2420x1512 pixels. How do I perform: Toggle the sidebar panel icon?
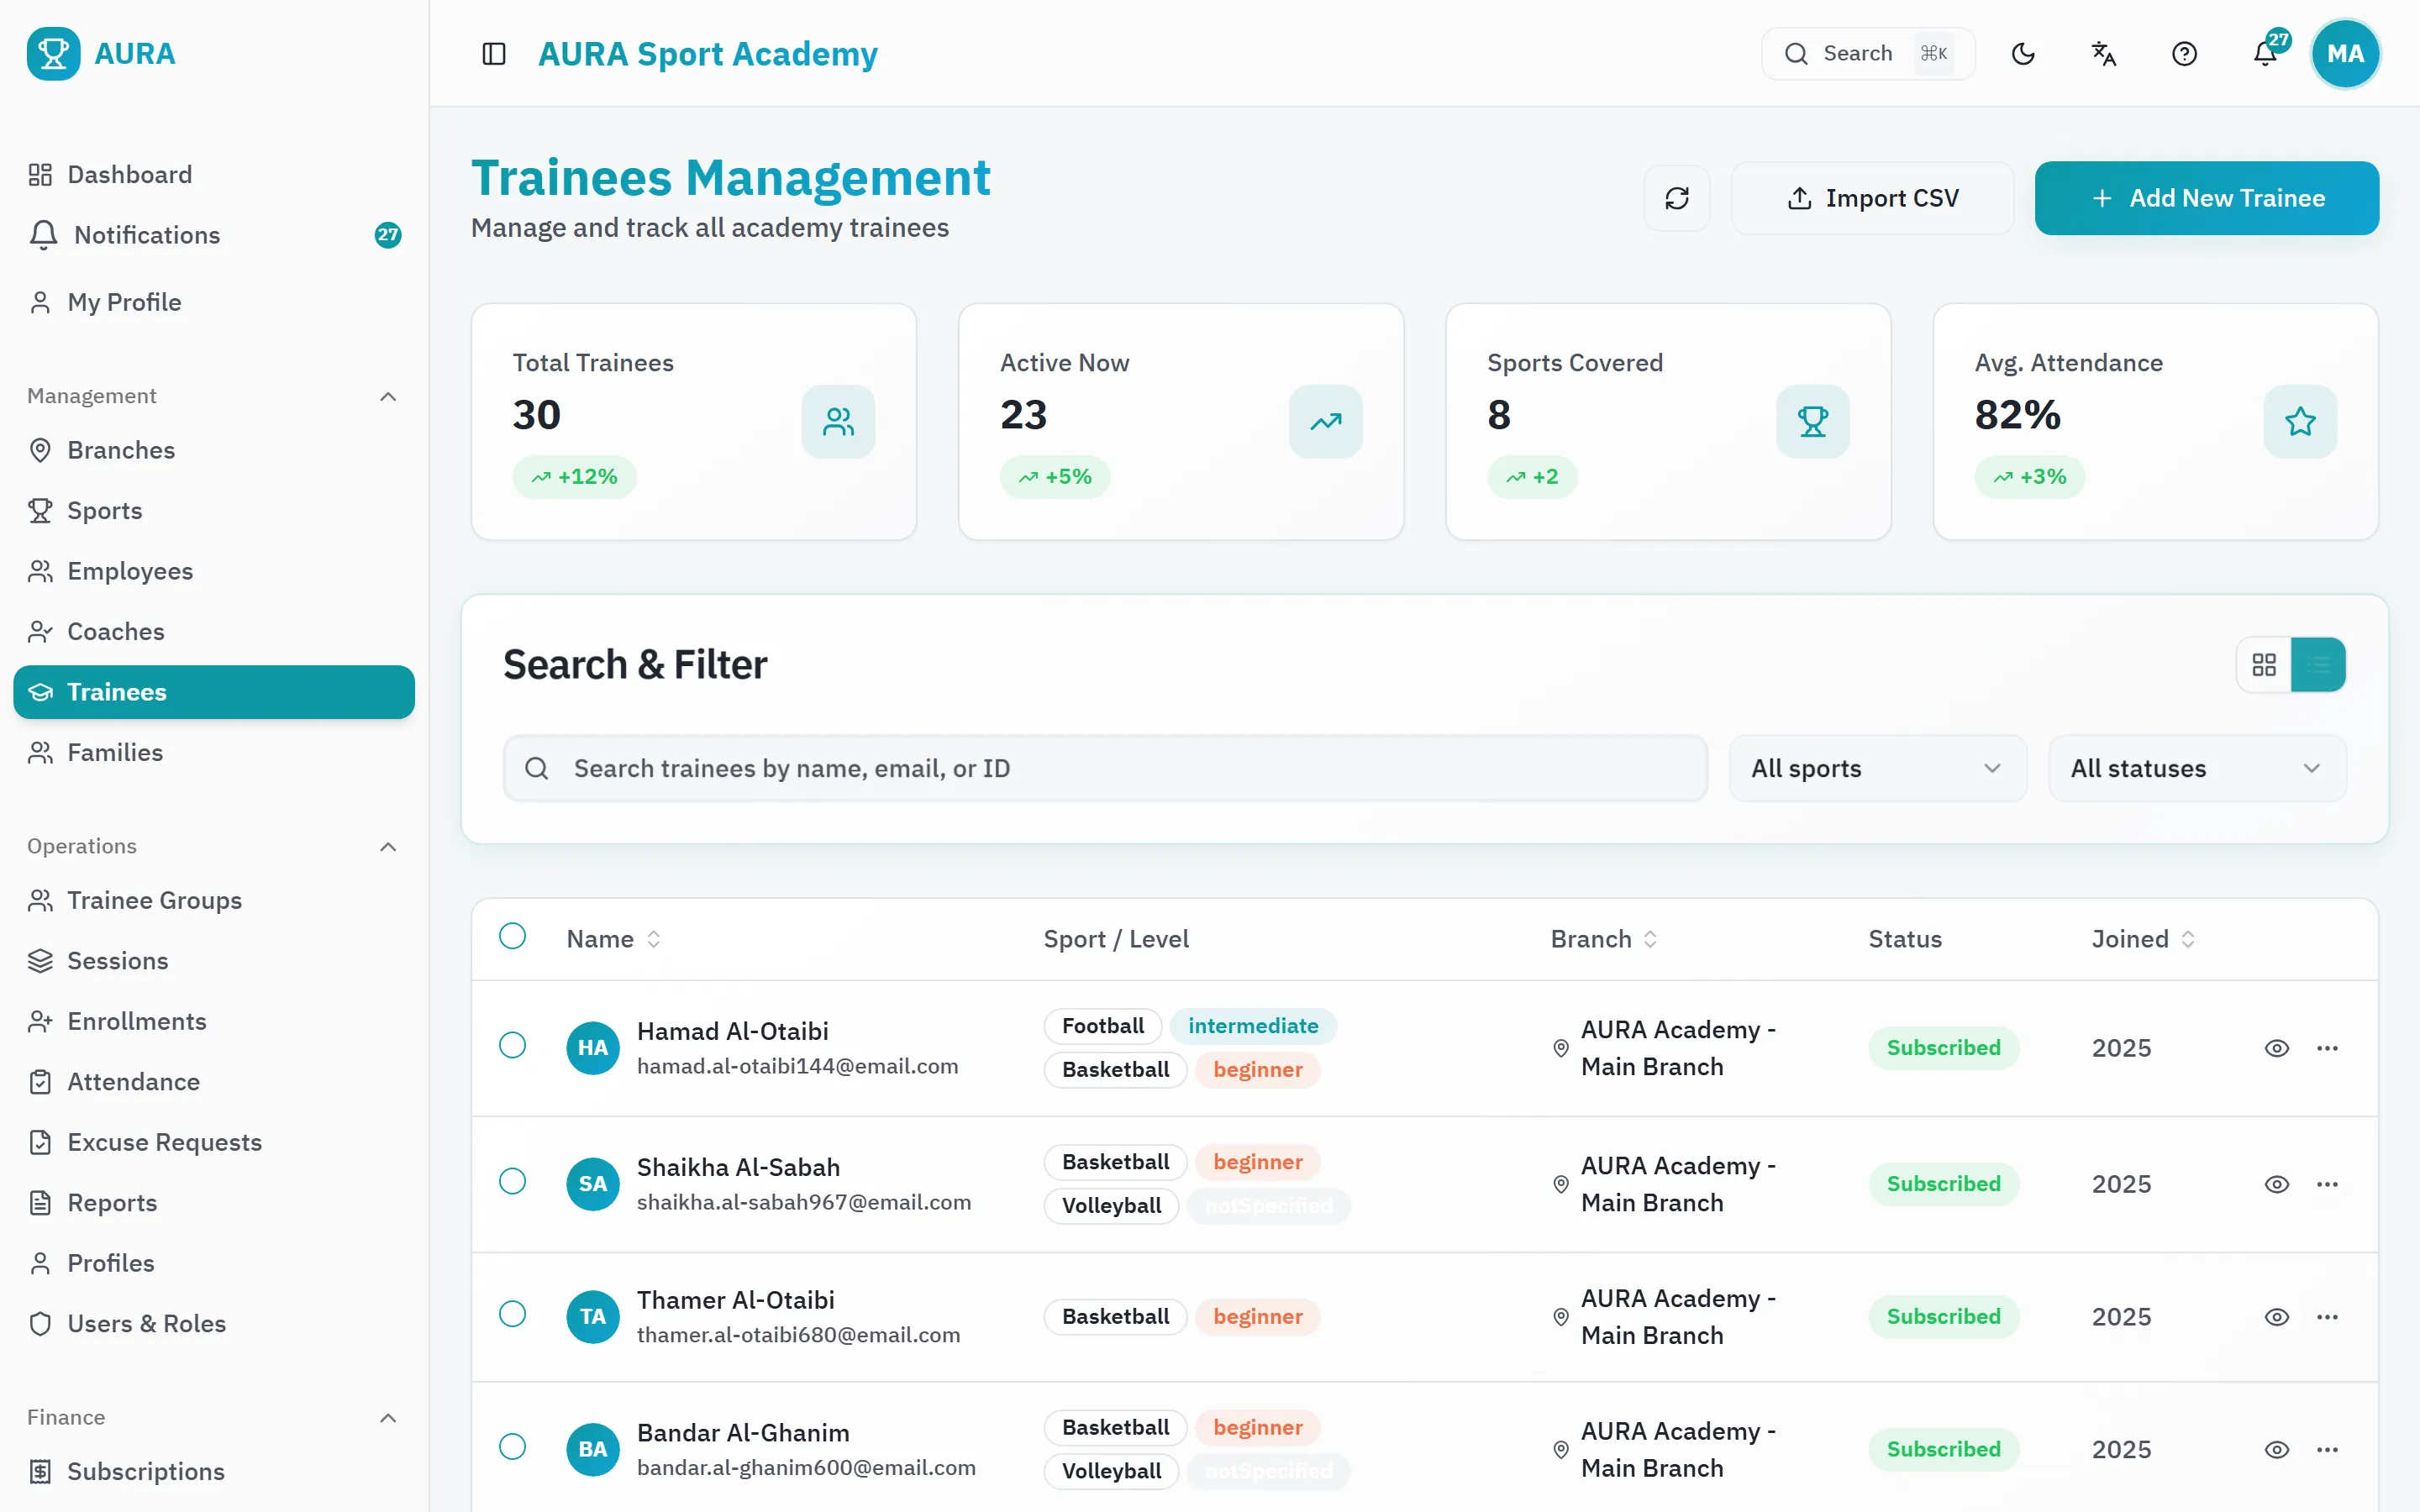(x=494, y=54)
